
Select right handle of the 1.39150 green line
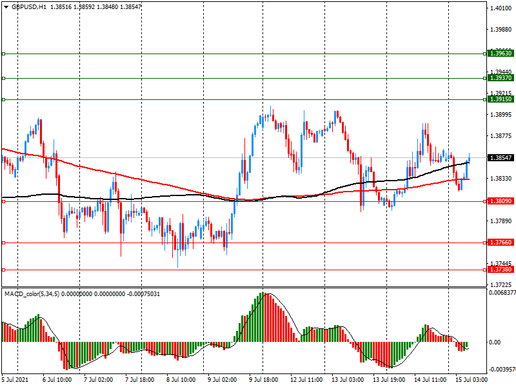(485, 99)
